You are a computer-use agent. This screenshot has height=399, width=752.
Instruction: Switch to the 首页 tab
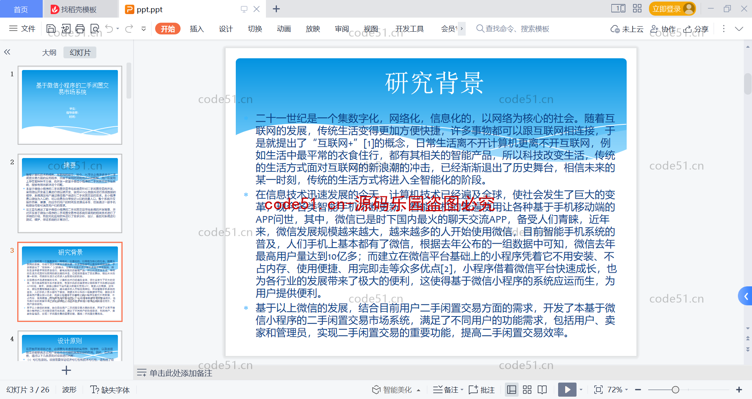pos(21,9)
